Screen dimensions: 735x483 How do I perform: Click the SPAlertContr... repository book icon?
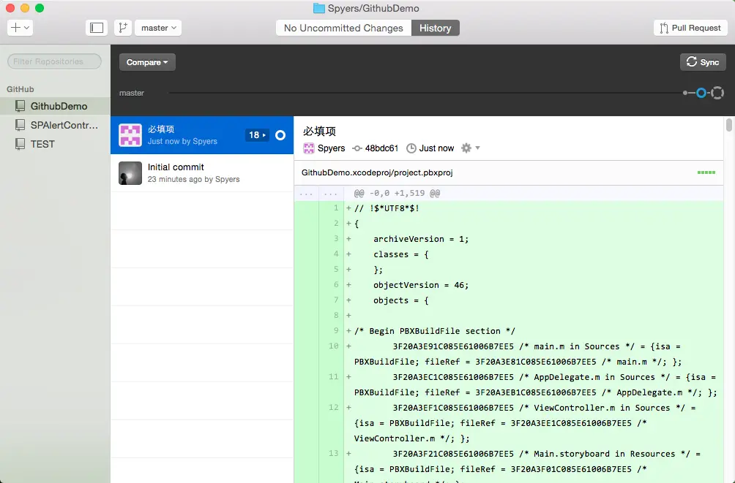tap(20, 125)
